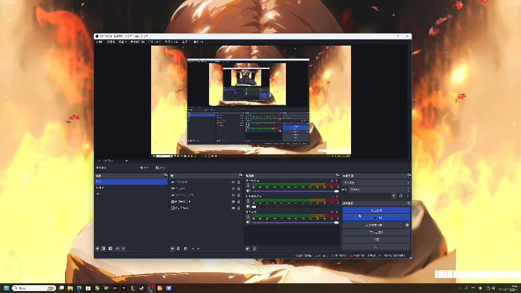Open the Docks menu in OBS menu bar

137,42
